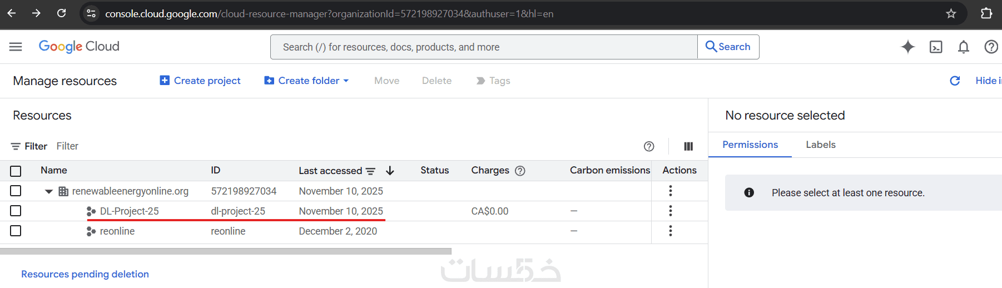Open the notifications bell
Image resolution: width=1002 pixels, height=288 pixels.
point(964,47)
